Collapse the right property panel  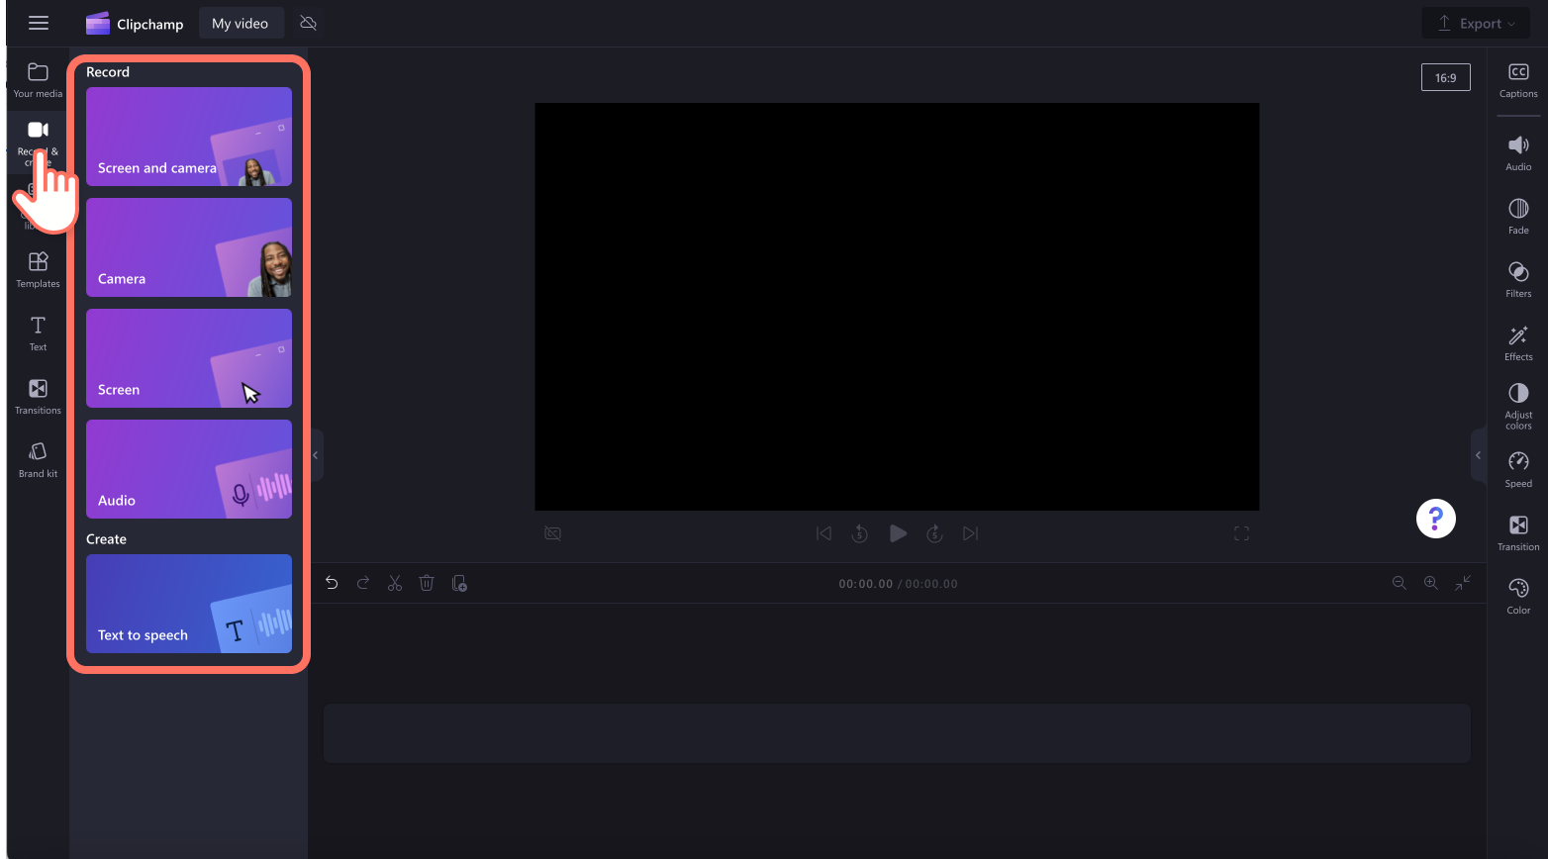point(1478,455)
